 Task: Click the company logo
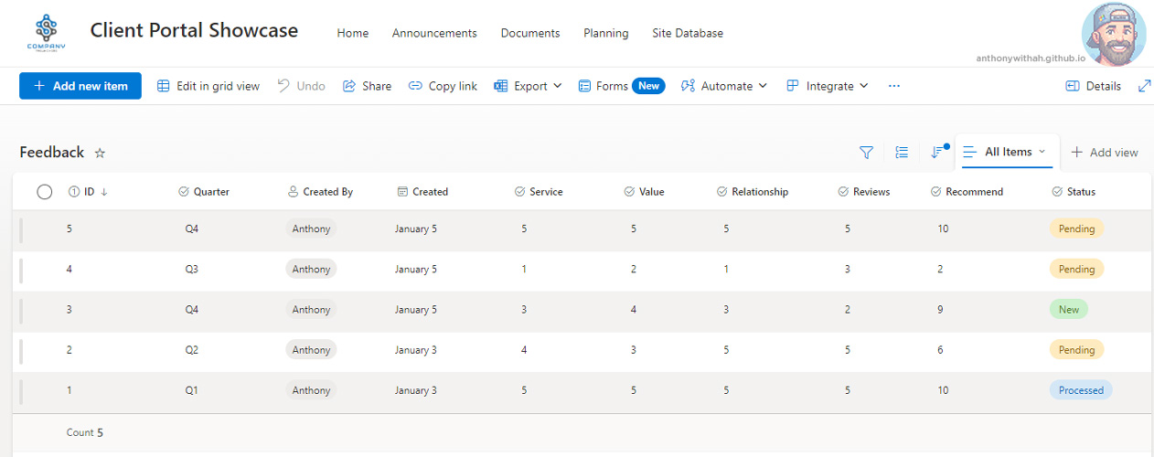coord(46,34)
